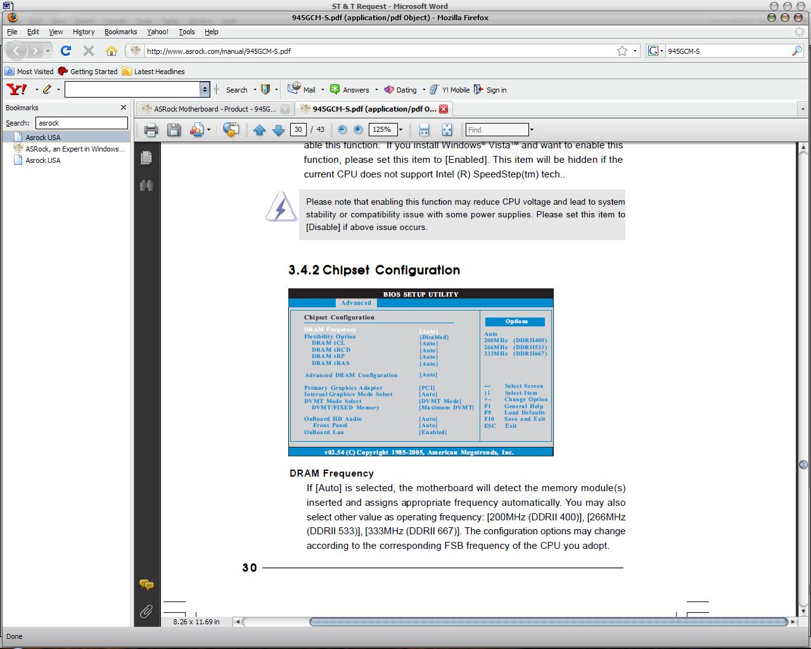
Task: Open the PDF collaborate/email icon
Action: pos(197,130)
